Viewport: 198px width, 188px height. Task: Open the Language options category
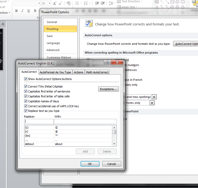point(60,43)
